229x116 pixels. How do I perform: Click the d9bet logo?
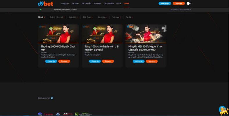tap(45, 3)
